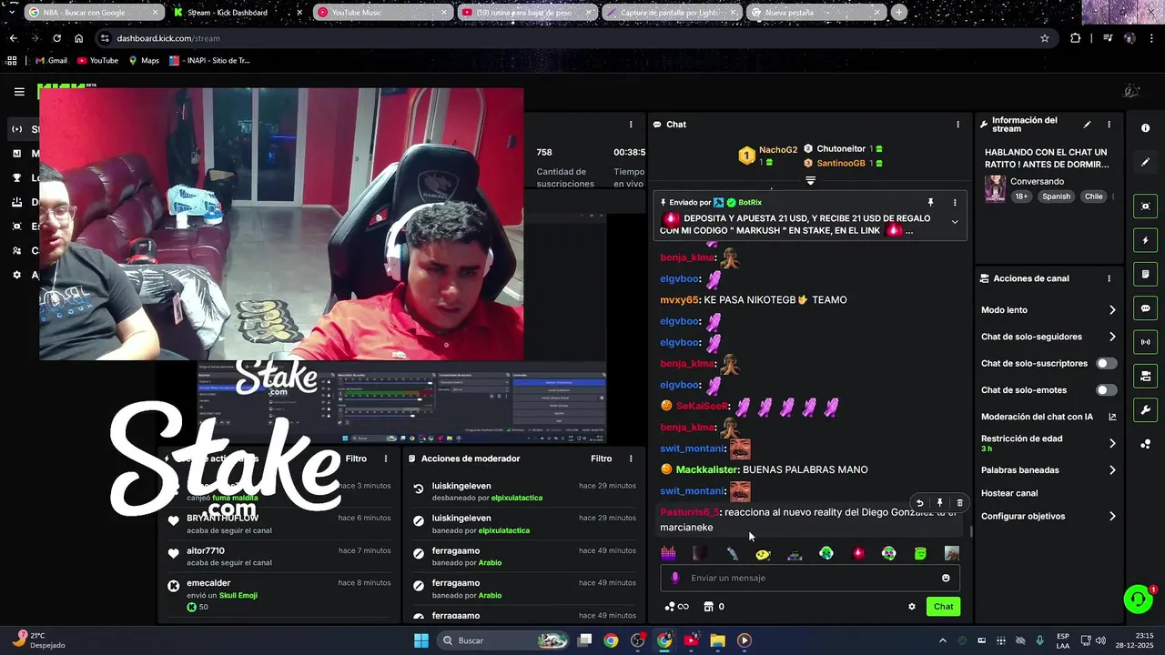Toggle Chat de solo-suscriptores switch
Image resolution: width=1165 pixels, height=655 pixels.
pos(1106,363)
